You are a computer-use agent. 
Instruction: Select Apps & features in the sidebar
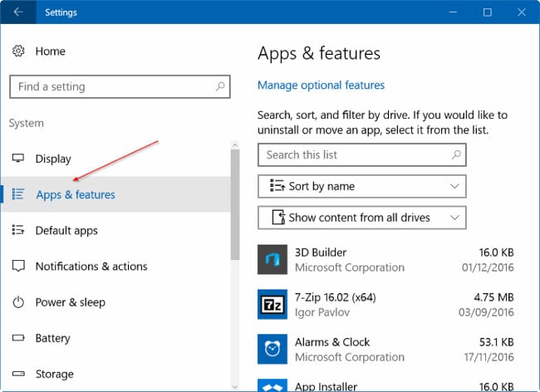point(116,194)
